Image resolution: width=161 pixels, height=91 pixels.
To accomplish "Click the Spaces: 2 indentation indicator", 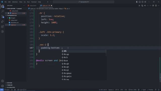I will tap(111, 90).
